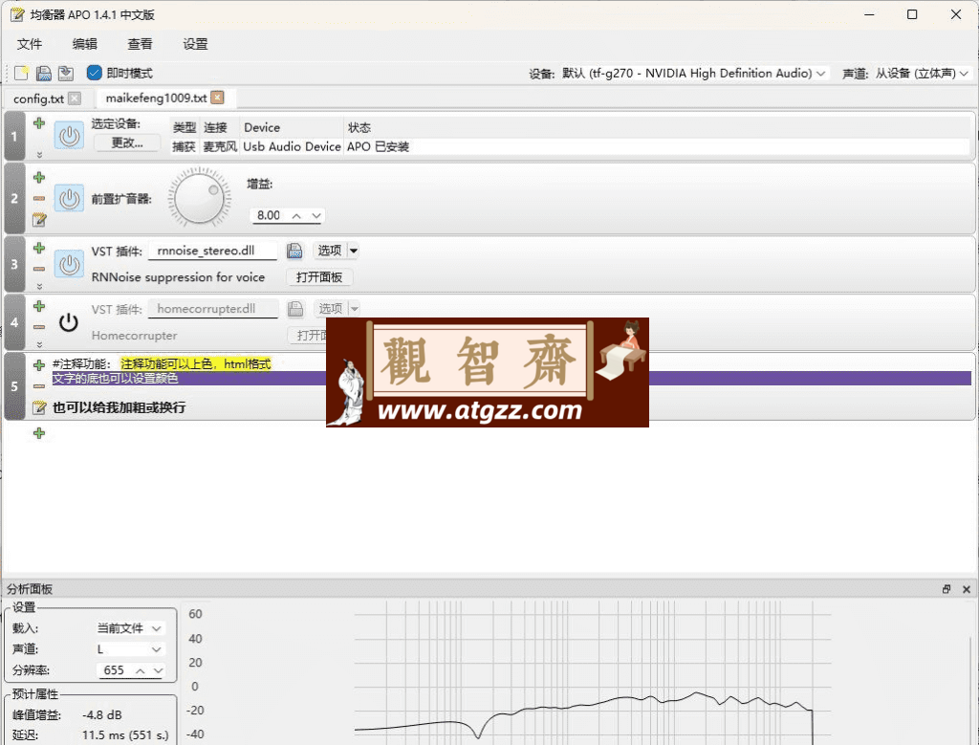Image resolution: width=979 pixels, height=745 pixels.
Task: Add a filter at row 4 plus icon
Action: [39, 306]
